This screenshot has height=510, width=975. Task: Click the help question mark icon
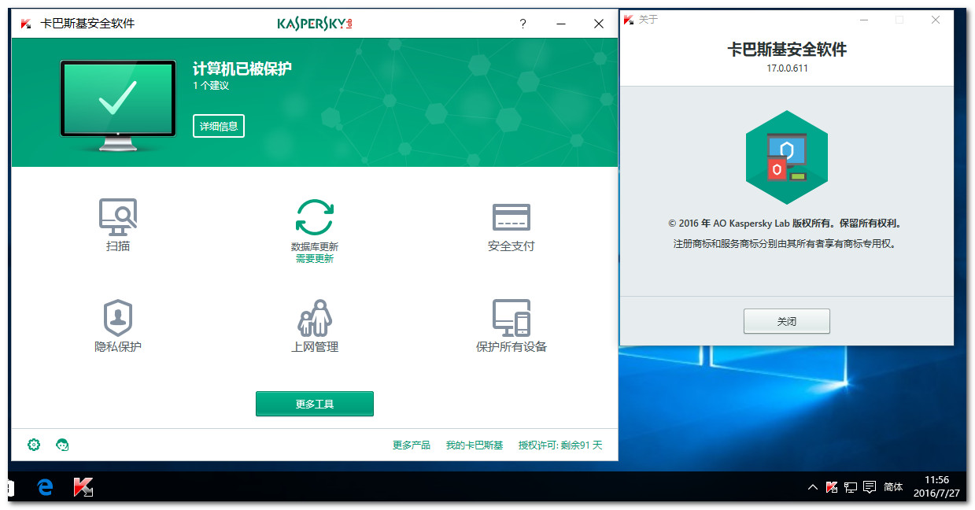523,24
